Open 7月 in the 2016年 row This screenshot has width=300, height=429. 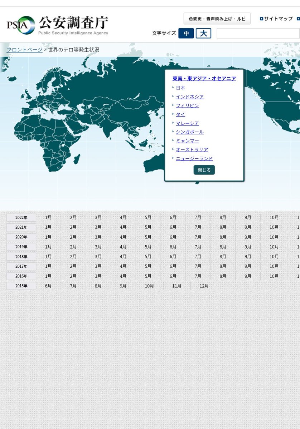pyautogui.click(x=198, y=276)
